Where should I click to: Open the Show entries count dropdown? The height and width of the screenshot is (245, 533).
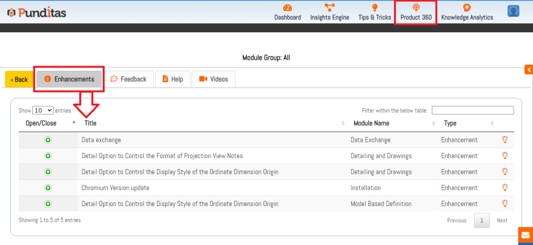43,110
